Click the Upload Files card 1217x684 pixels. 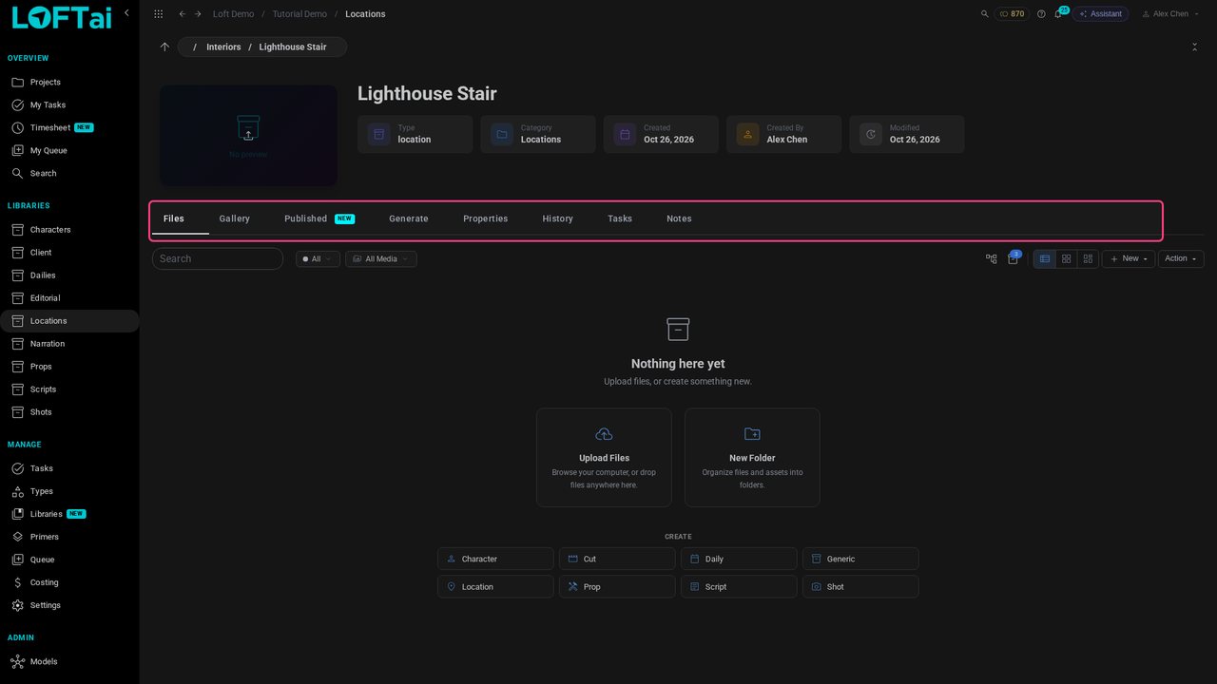[604, 457]
